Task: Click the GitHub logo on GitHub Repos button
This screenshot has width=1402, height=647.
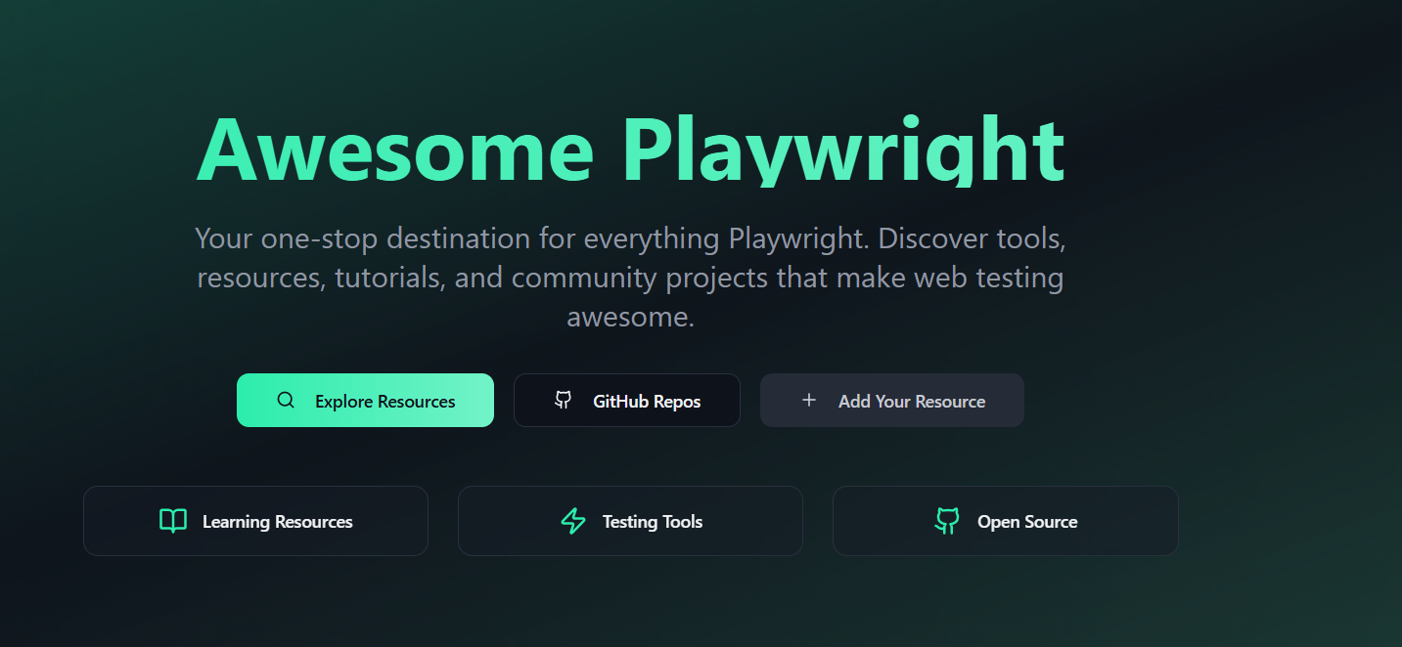Action: [561, 400]
